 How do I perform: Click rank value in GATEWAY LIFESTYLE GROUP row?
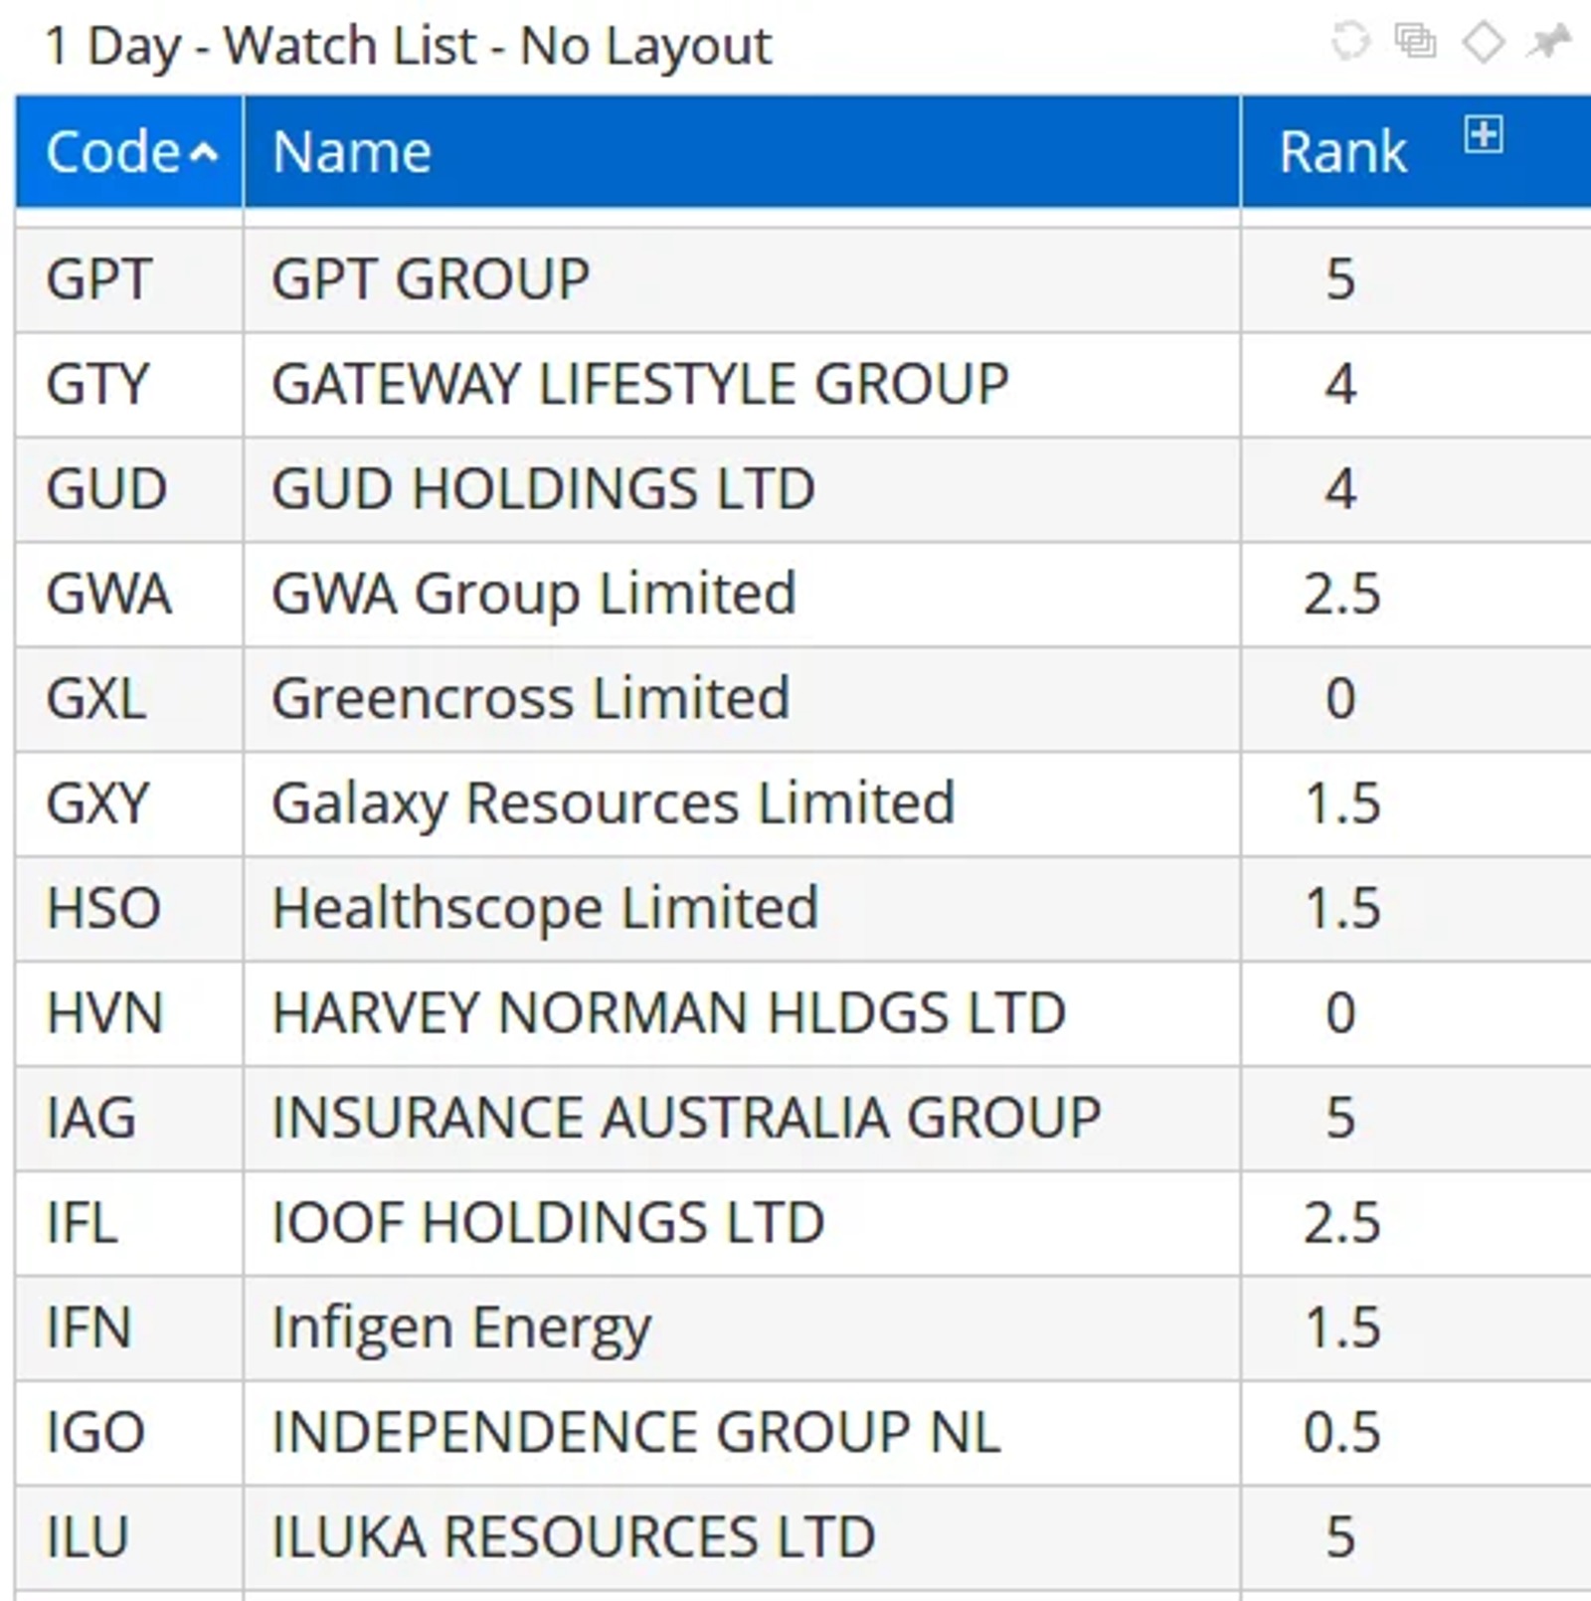coord(1340,385)
